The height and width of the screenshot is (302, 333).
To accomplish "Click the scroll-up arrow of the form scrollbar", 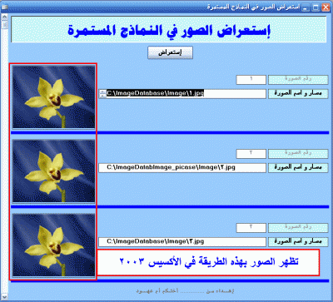I will pos(4,17).
